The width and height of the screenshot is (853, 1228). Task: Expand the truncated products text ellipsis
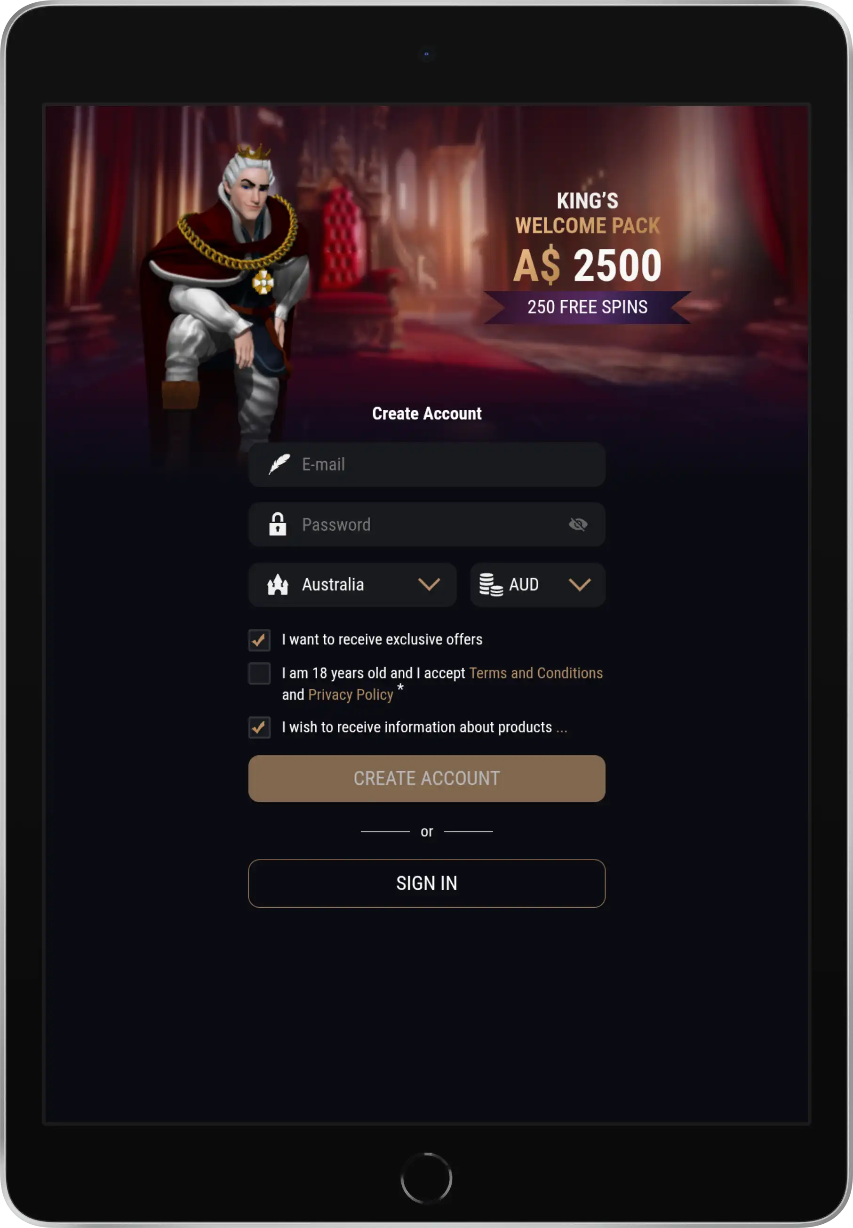coord(562,728)
